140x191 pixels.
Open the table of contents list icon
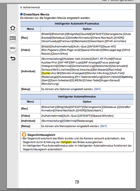coord(13,38)
